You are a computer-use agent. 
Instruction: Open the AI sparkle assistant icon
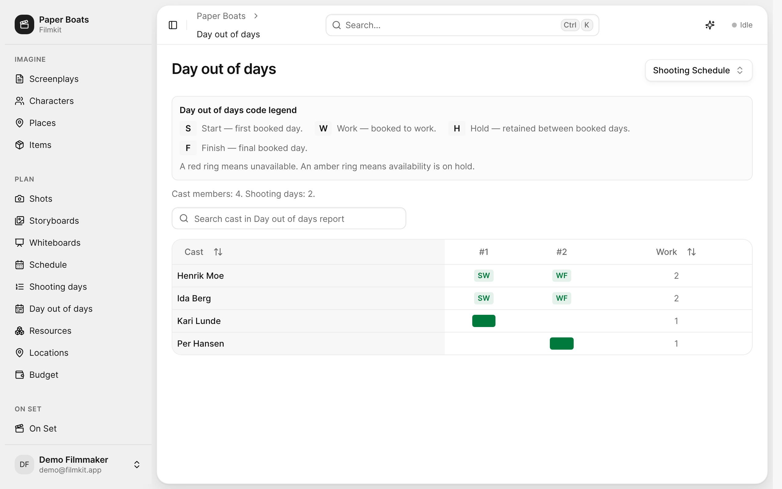click(710, 25)
